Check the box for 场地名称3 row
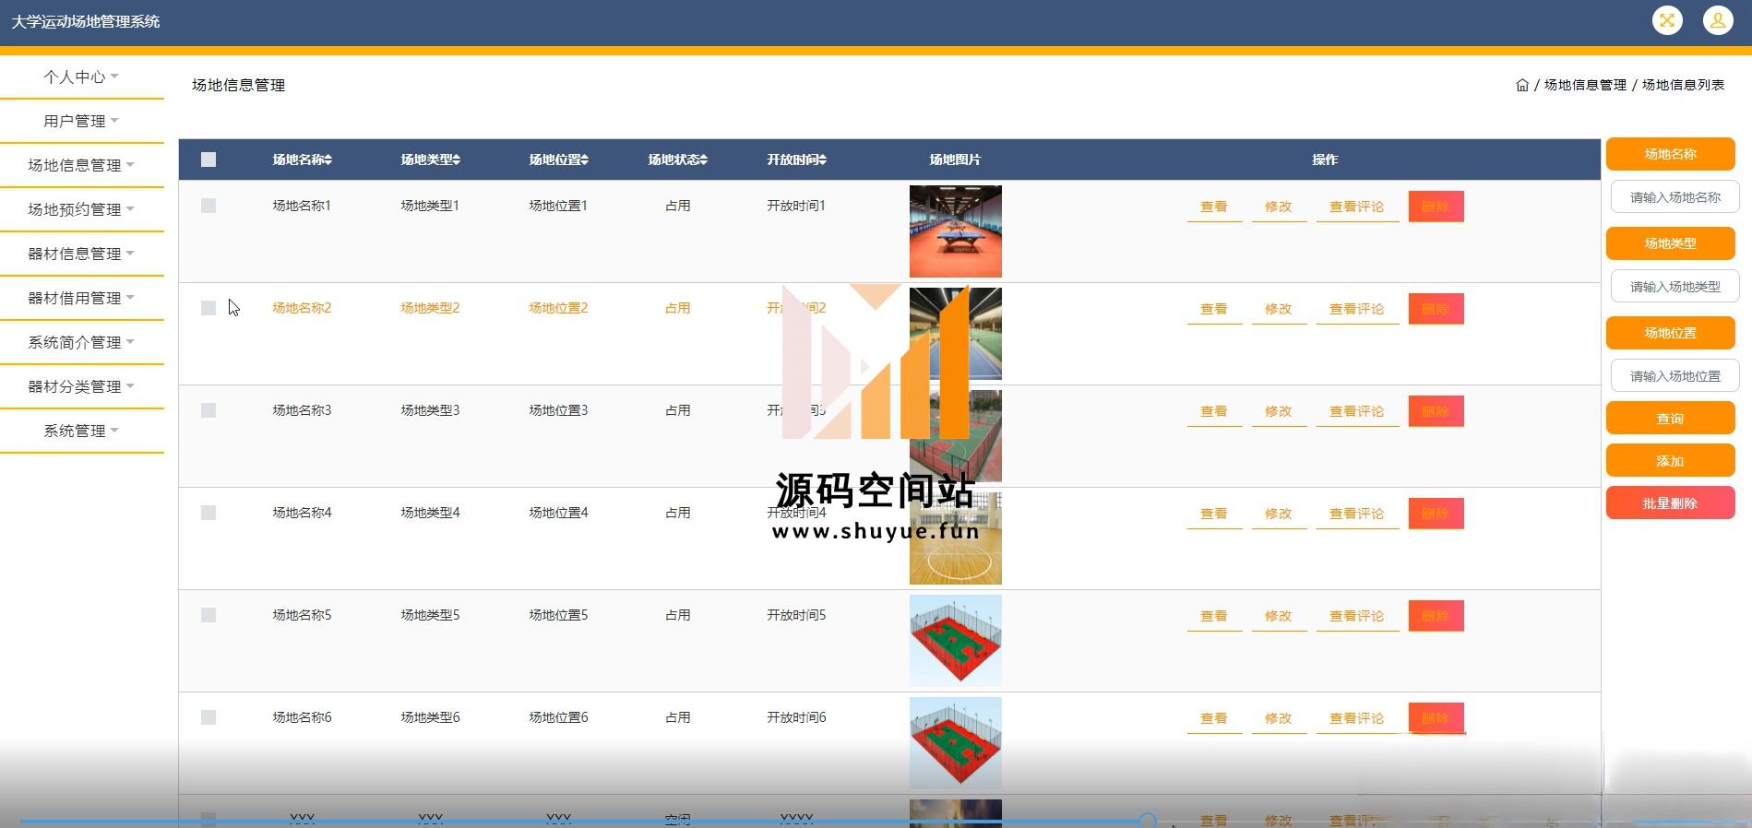Screen dimensions: 1752x828 coord(209,410)
